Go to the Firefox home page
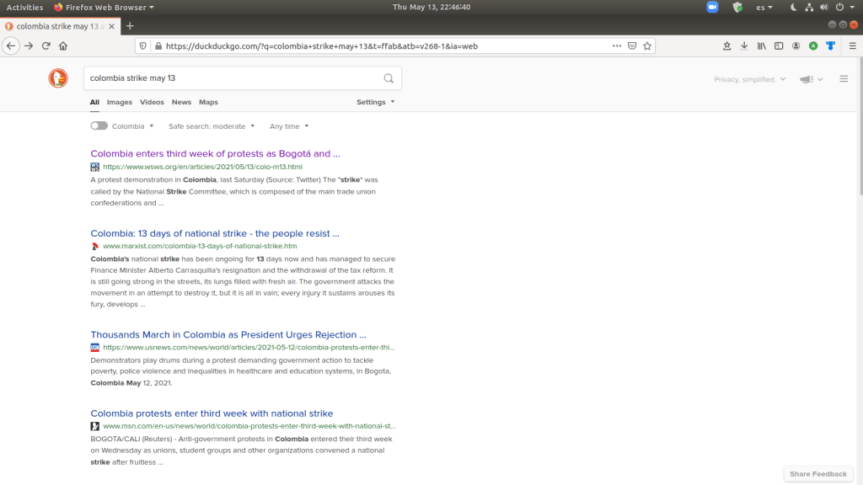Viewport: 863px width, 485px height. [x=62, y=45]
